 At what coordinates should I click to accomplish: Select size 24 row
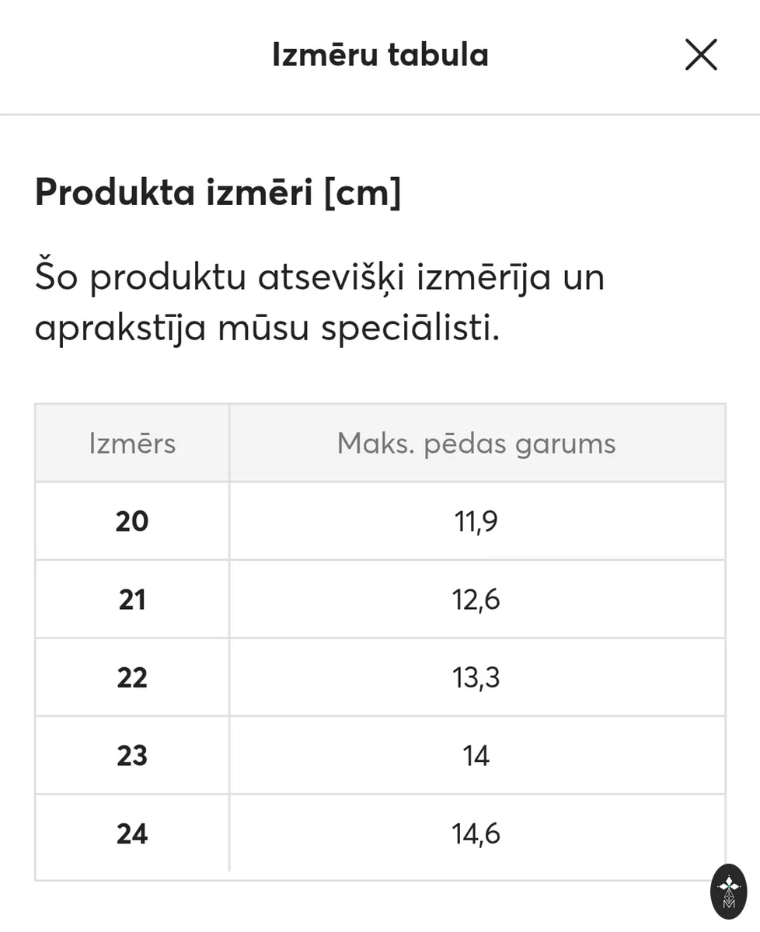[380, 833]
